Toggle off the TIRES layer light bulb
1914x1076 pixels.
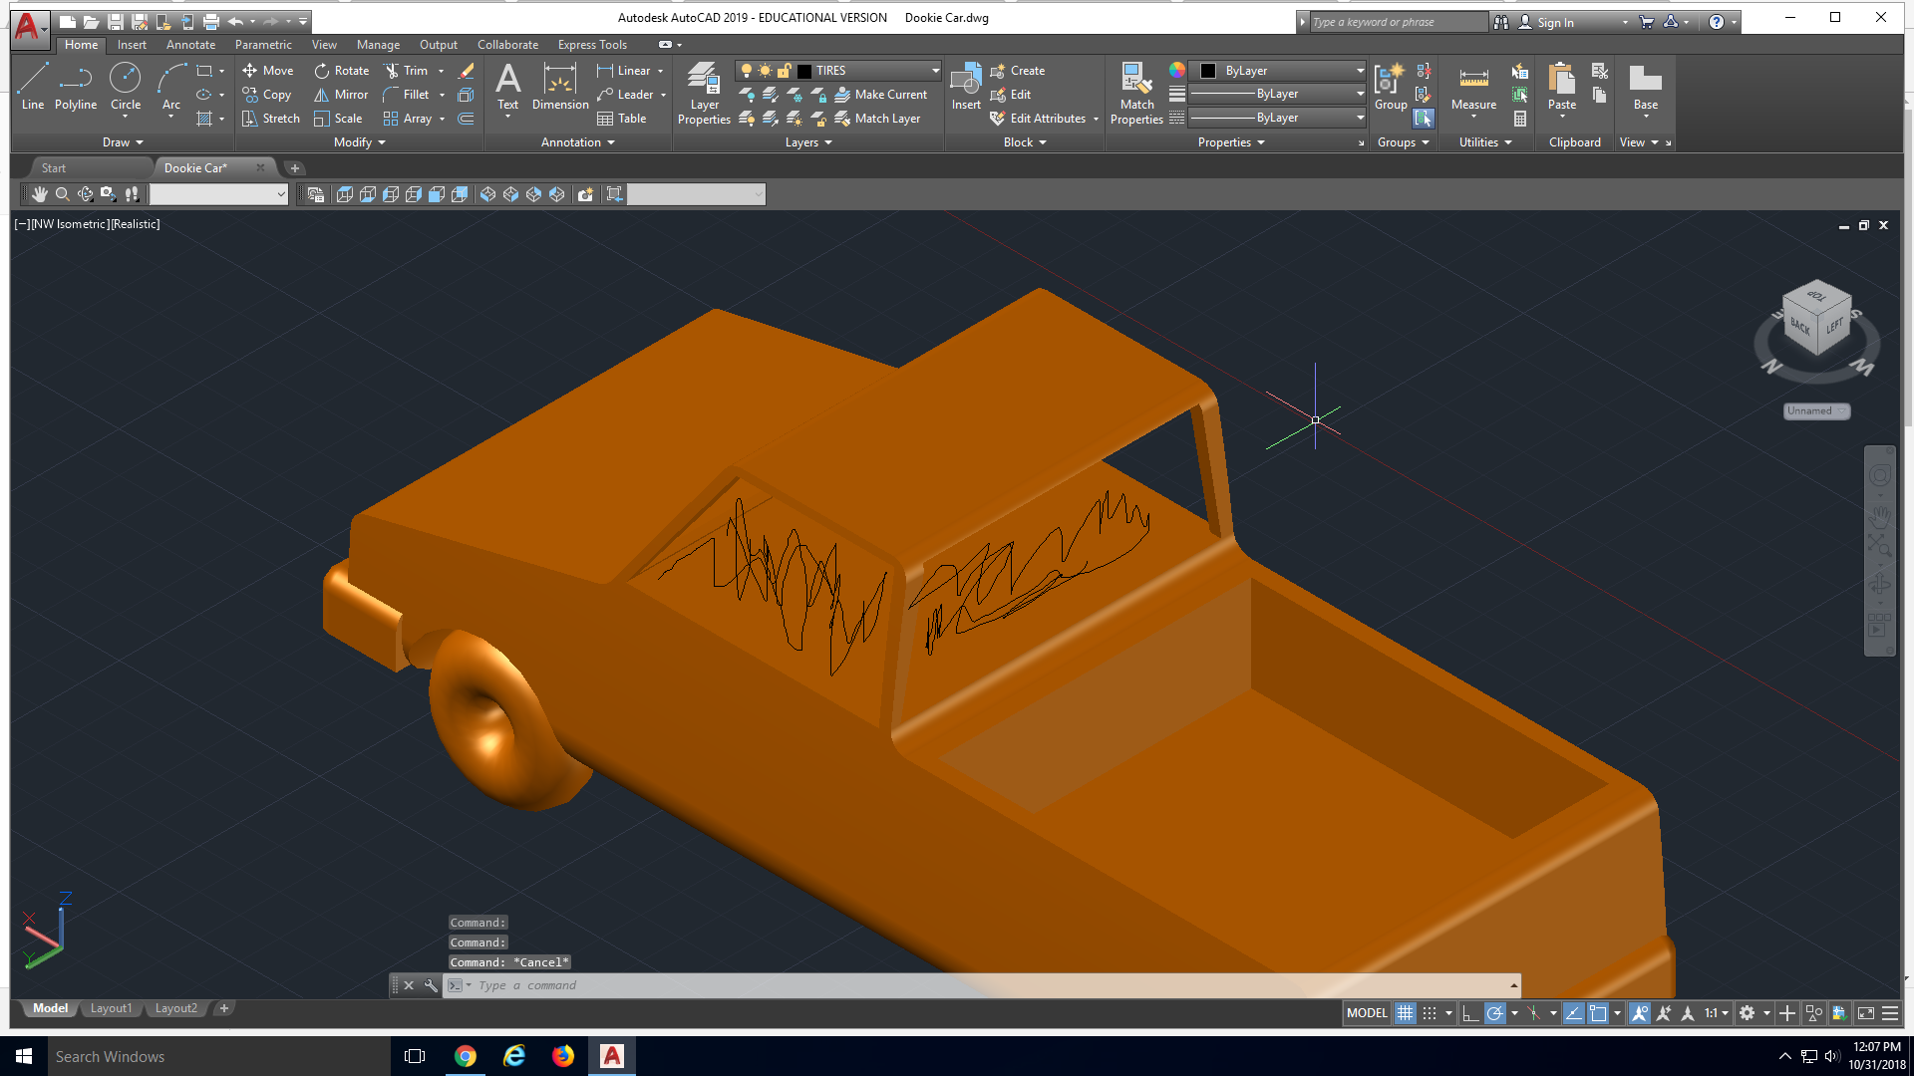click(x=747, y=70)
